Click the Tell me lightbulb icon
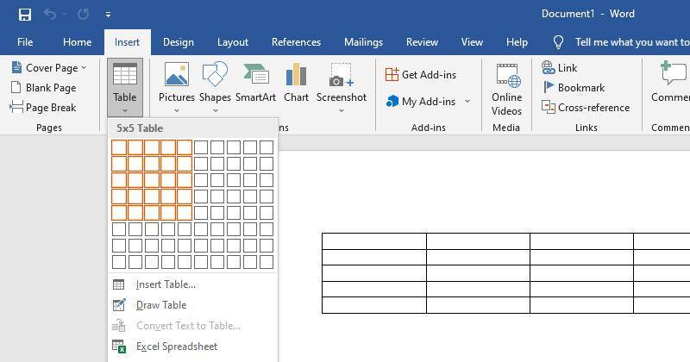The height and width of the screenshot is (362, 690). [x=558, y=42]
